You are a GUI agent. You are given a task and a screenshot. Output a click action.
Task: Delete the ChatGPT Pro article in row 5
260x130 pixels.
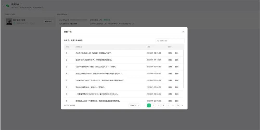click(x=177, y=80)
